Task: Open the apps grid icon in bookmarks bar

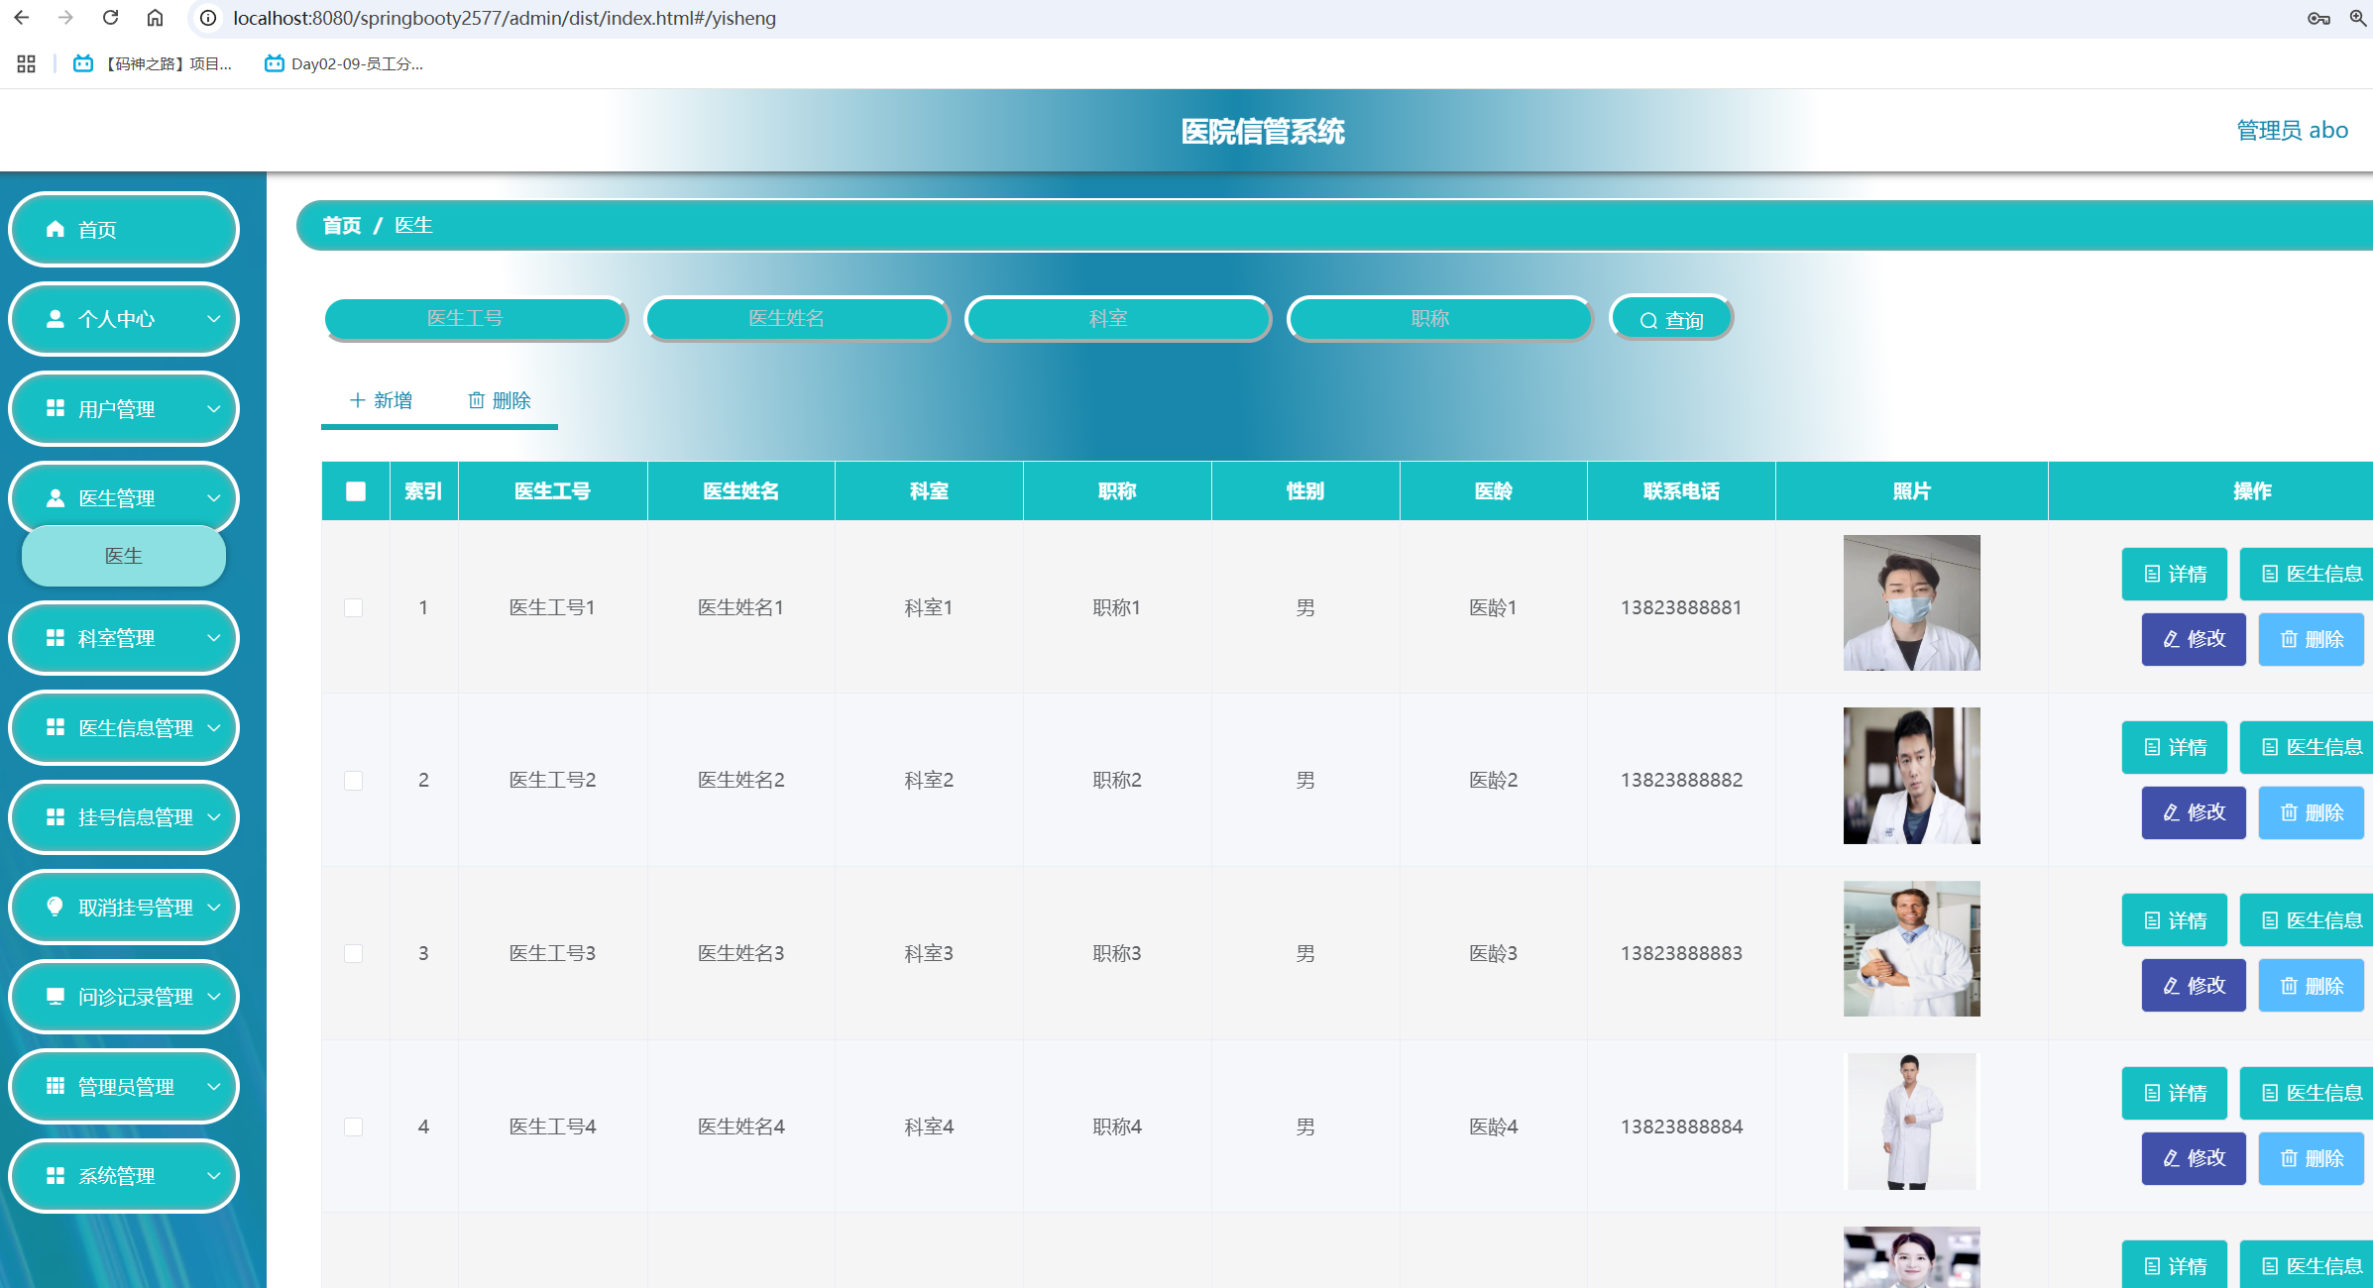Action: pos(27,63)
